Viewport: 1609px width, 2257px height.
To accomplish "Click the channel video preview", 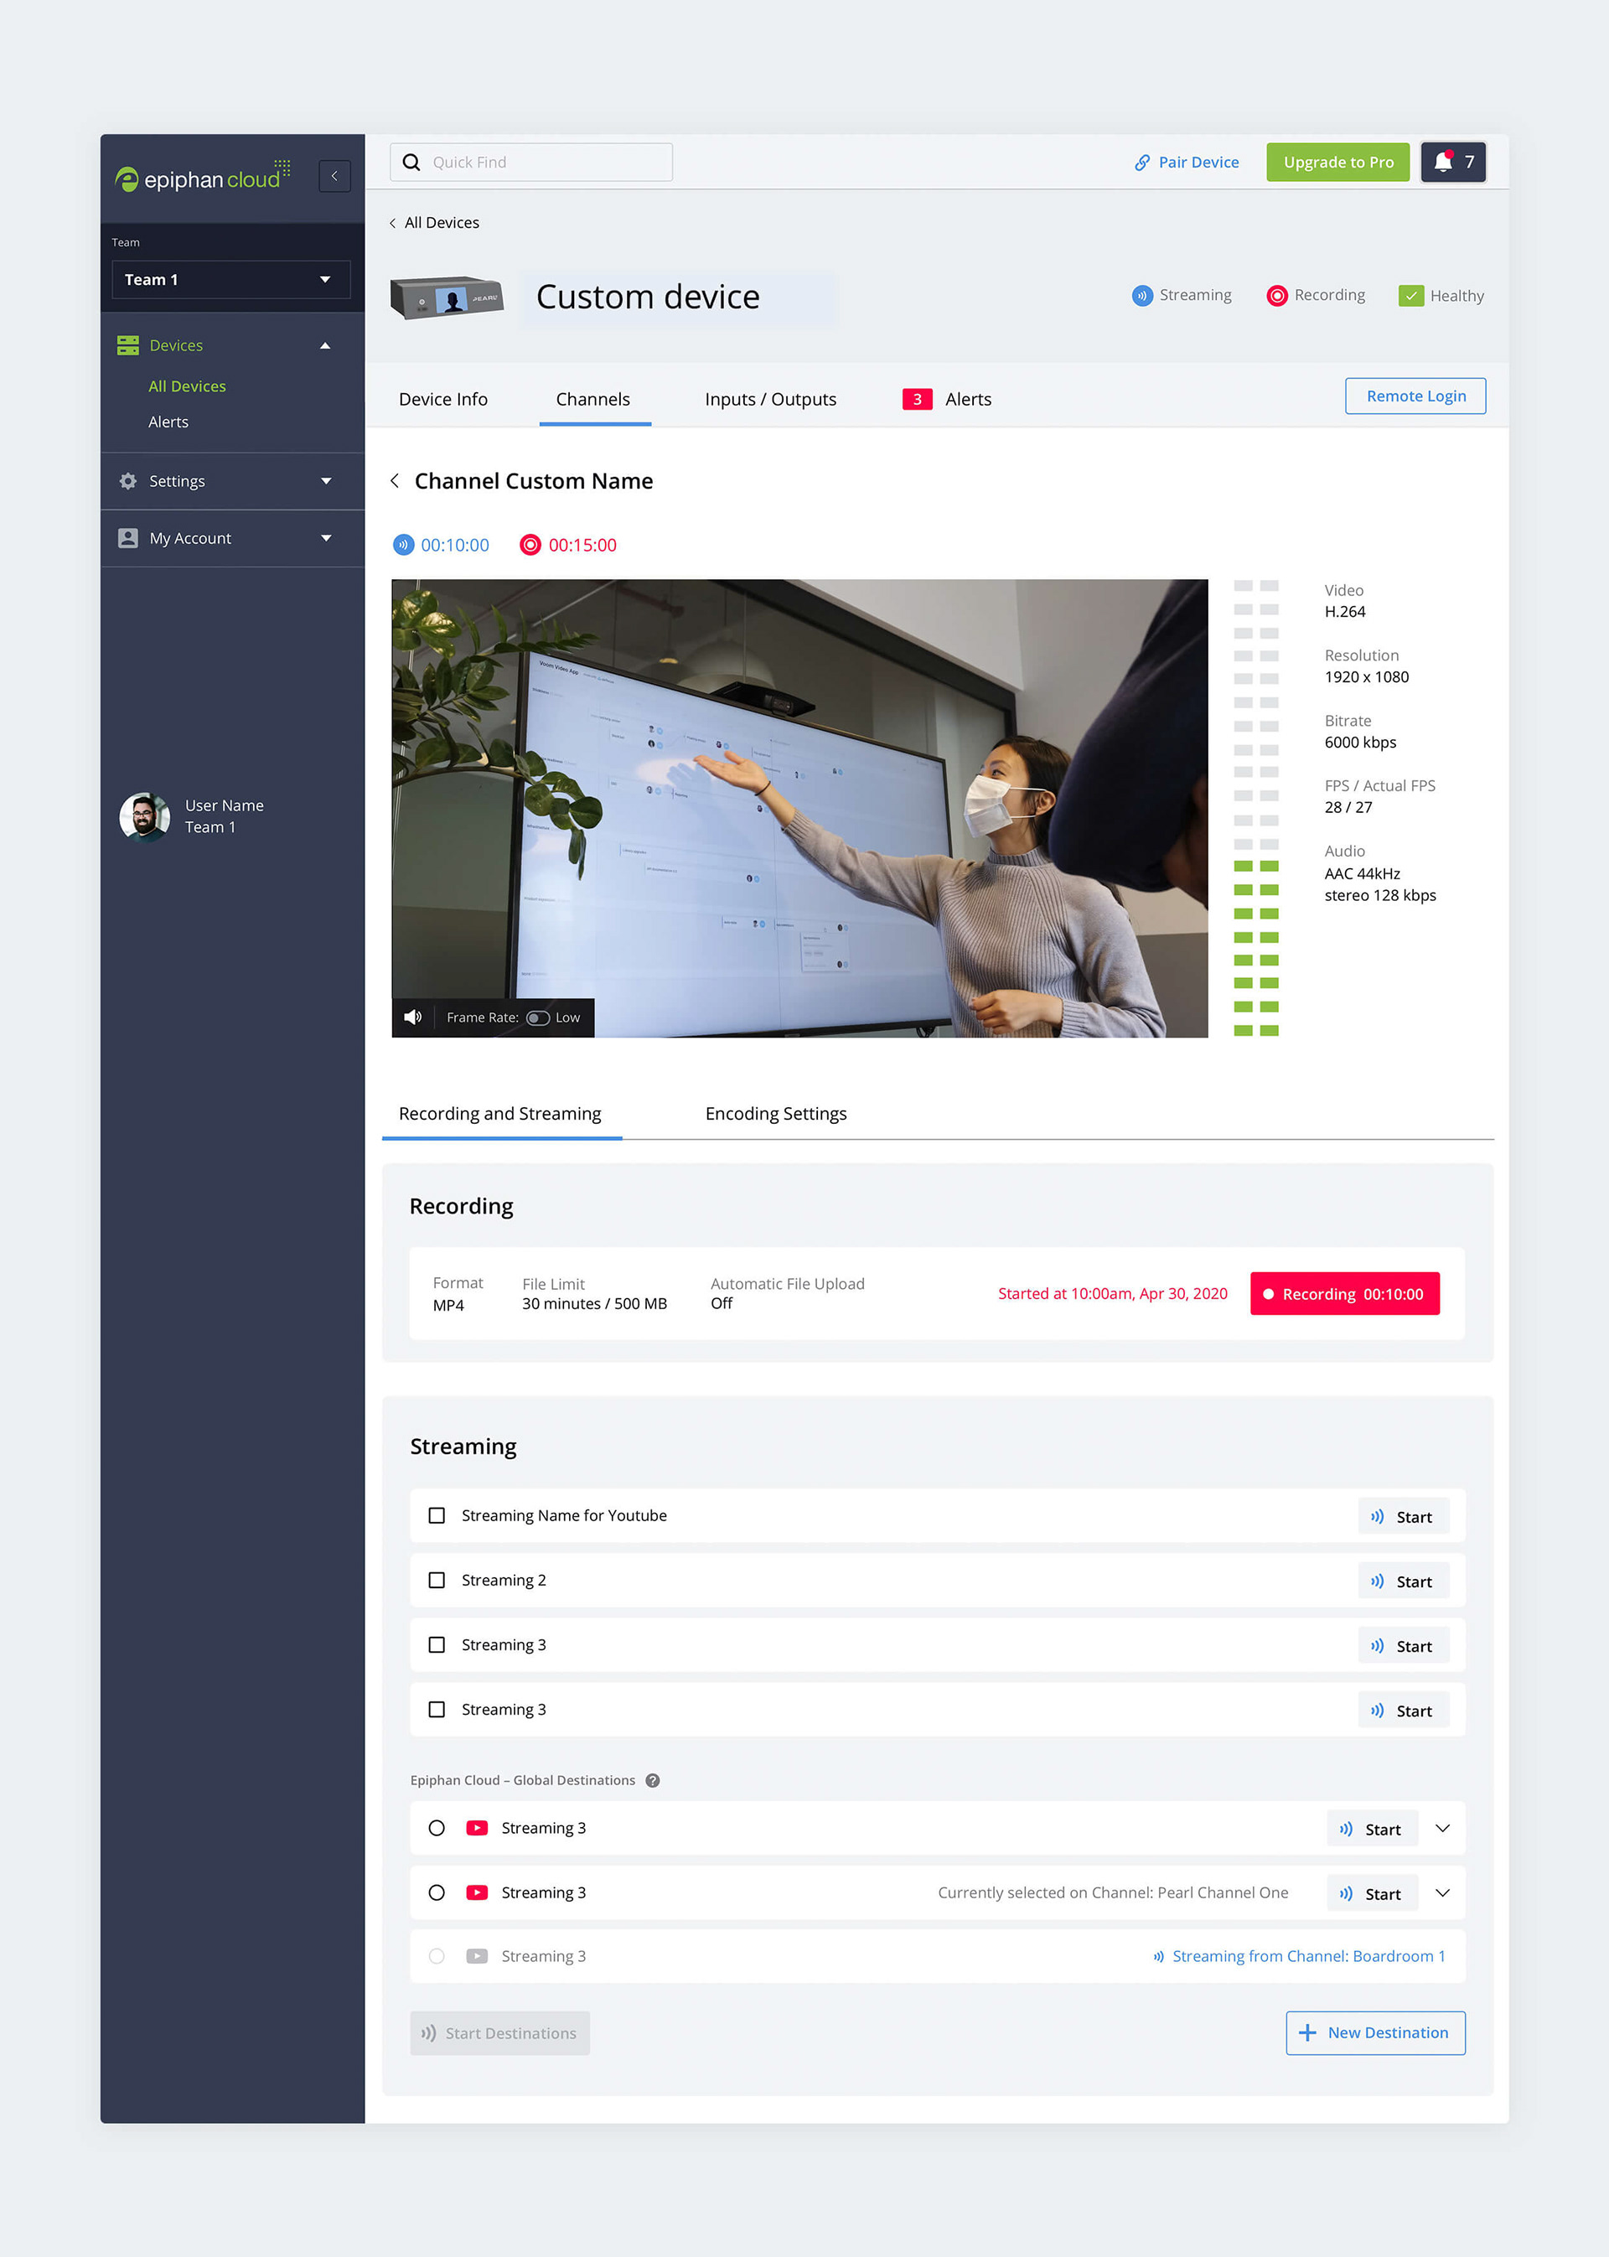I will click(799, 809).
